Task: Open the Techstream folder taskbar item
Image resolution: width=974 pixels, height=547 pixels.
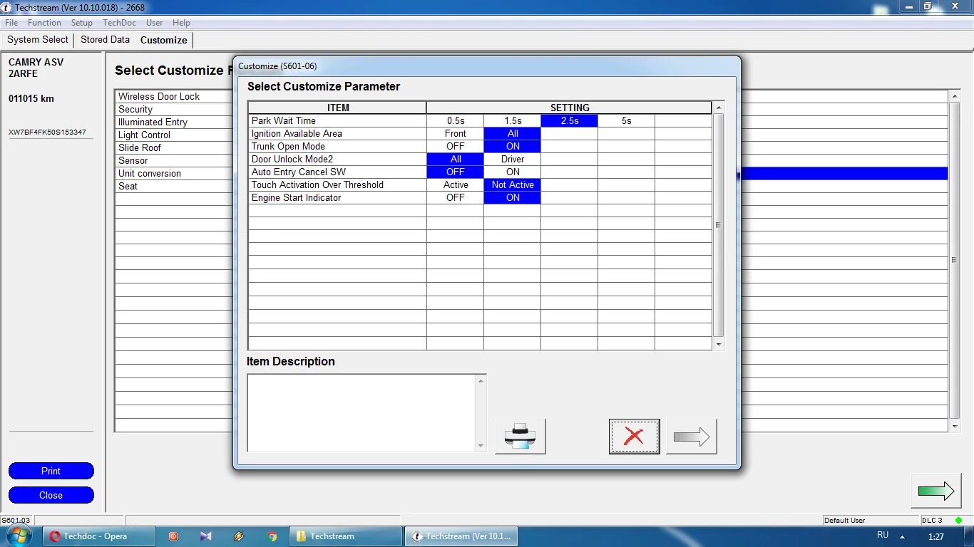Action: [x=346, y=536]
